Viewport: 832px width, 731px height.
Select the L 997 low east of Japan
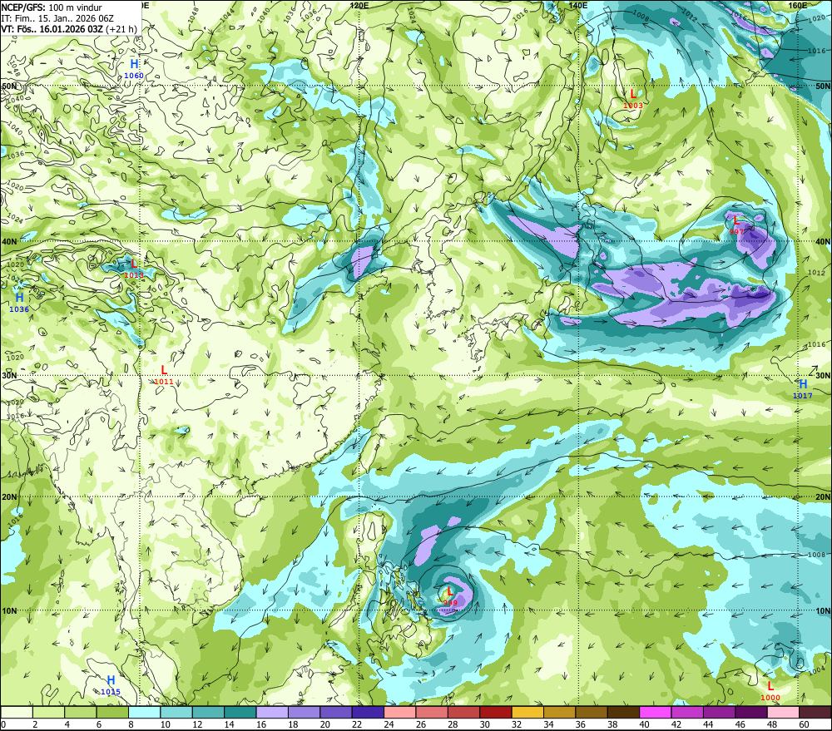pyautogui.click(x=736, y=225)
